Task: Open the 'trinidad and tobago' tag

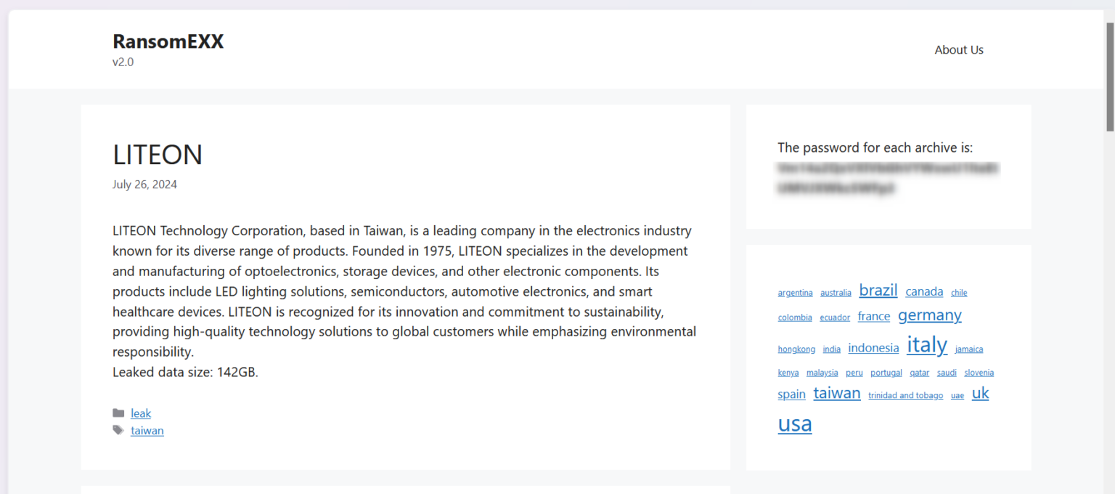Action: pos(905,395)
